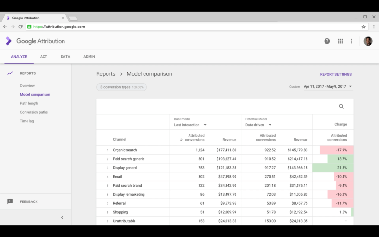Click the FEEDBACK label
This screenshot has height=237, width=379.
tap(29, 202)
